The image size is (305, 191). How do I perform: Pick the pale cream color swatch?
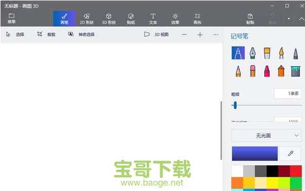(261, 183)
